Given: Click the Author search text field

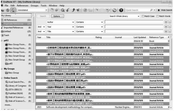Looking at the screenshot, I should (134, 22).
